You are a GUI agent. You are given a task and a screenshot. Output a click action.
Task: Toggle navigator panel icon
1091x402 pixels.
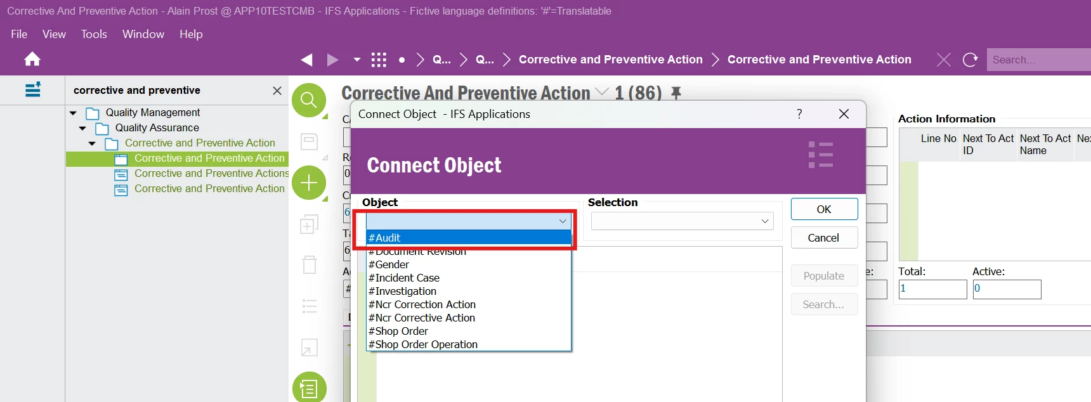tap(33, 89)
